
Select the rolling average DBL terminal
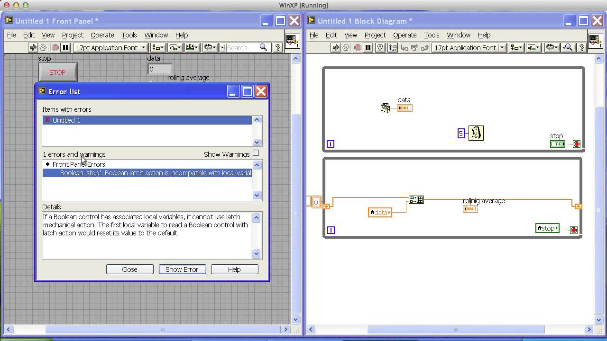pyautogui.click(x=470, y=209)
